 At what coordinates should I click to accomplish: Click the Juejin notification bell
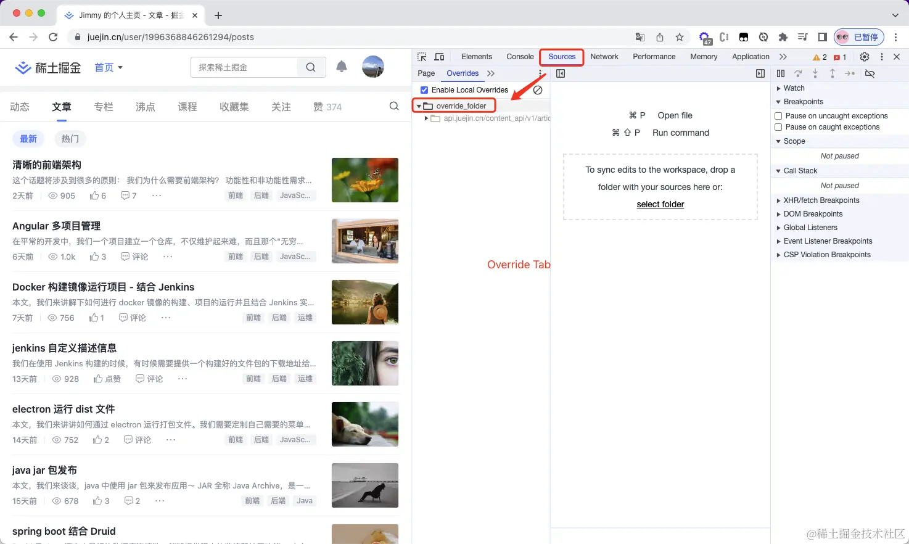coord(342,67)
